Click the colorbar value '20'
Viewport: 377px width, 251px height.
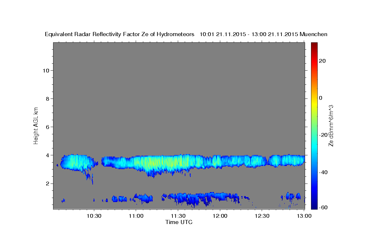pyautogui.click(x=322, y=61)
